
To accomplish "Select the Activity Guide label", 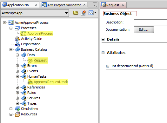I will point(31,39).
